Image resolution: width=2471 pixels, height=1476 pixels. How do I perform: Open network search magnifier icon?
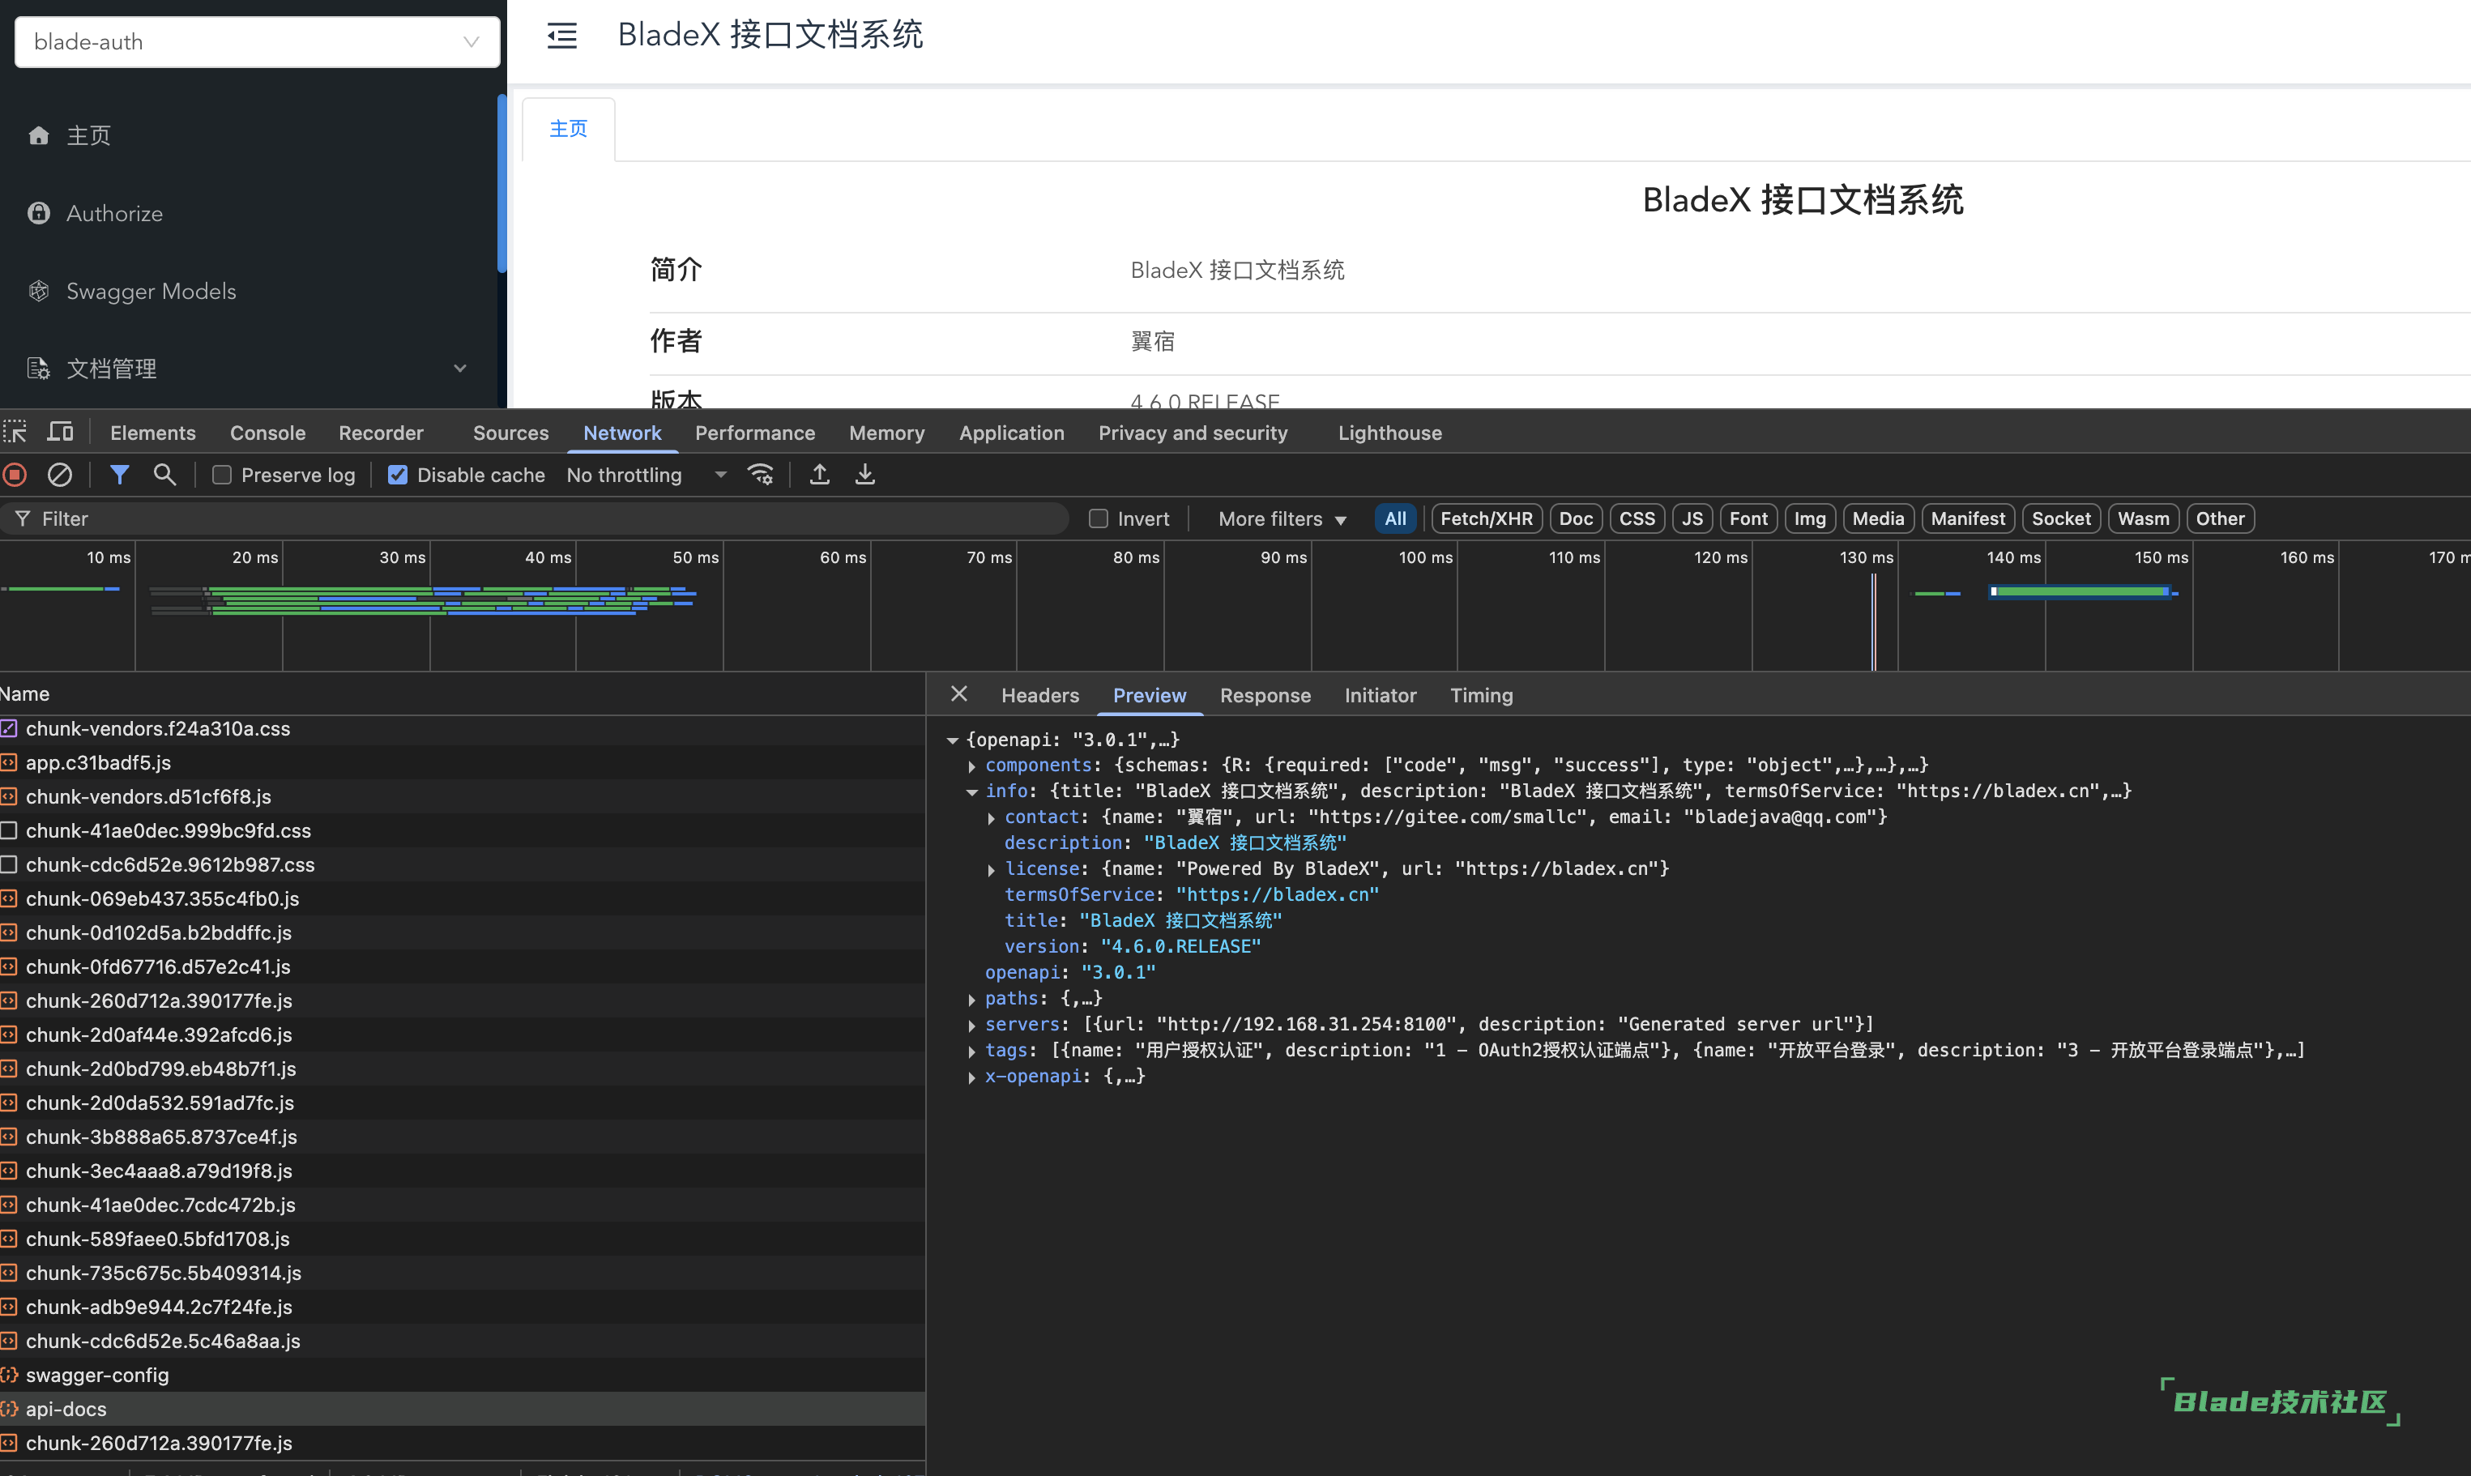165,476
